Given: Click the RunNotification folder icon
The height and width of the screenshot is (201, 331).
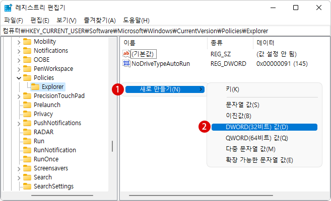Looking at the screenshot, I should coord(27,150).
